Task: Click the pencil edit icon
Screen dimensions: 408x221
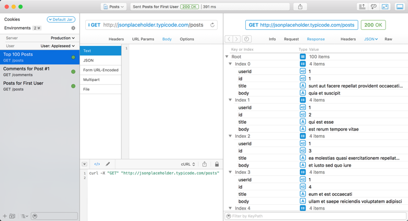Action: click(108, 164)
